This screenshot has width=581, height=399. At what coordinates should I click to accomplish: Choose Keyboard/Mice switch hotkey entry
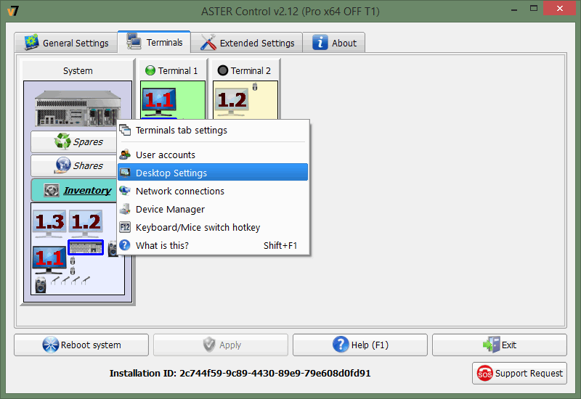(213, 227)
